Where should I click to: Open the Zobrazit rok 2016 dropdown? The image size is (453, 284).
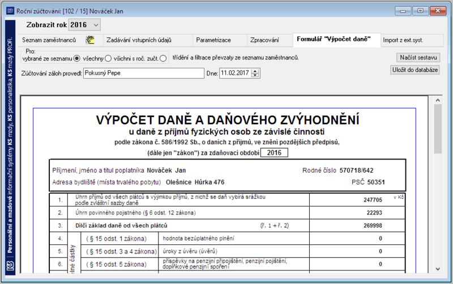84,25
